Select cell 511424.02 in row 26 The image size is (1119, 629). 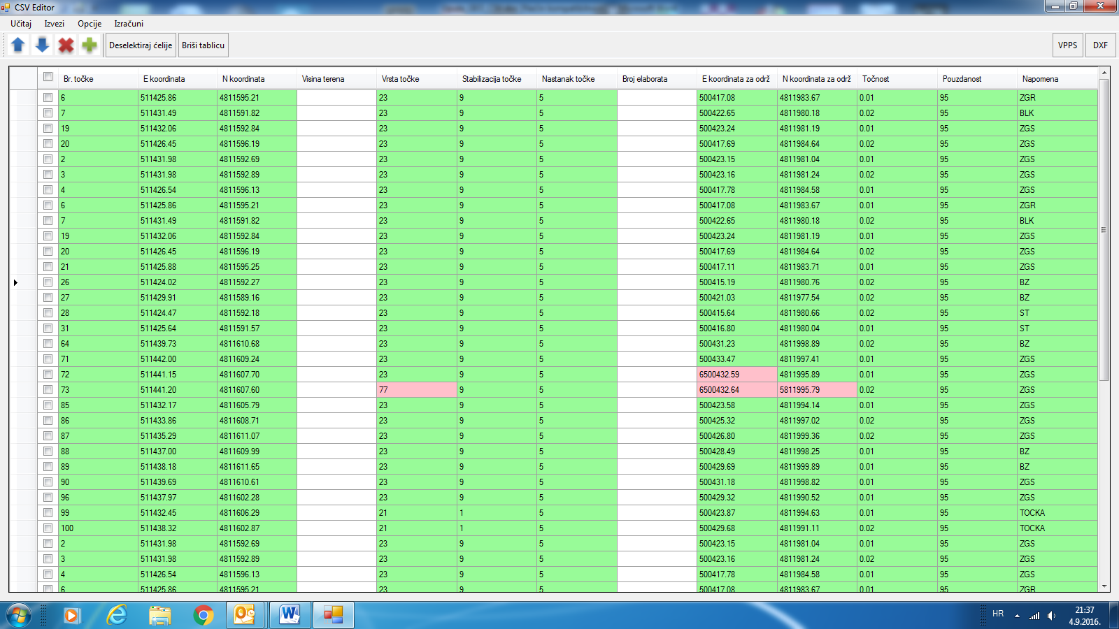178,282
